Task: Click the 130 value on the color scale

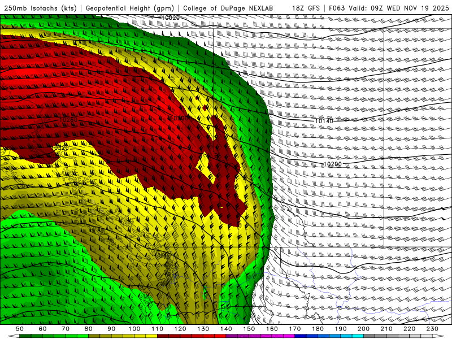Action: coord(203,329)
